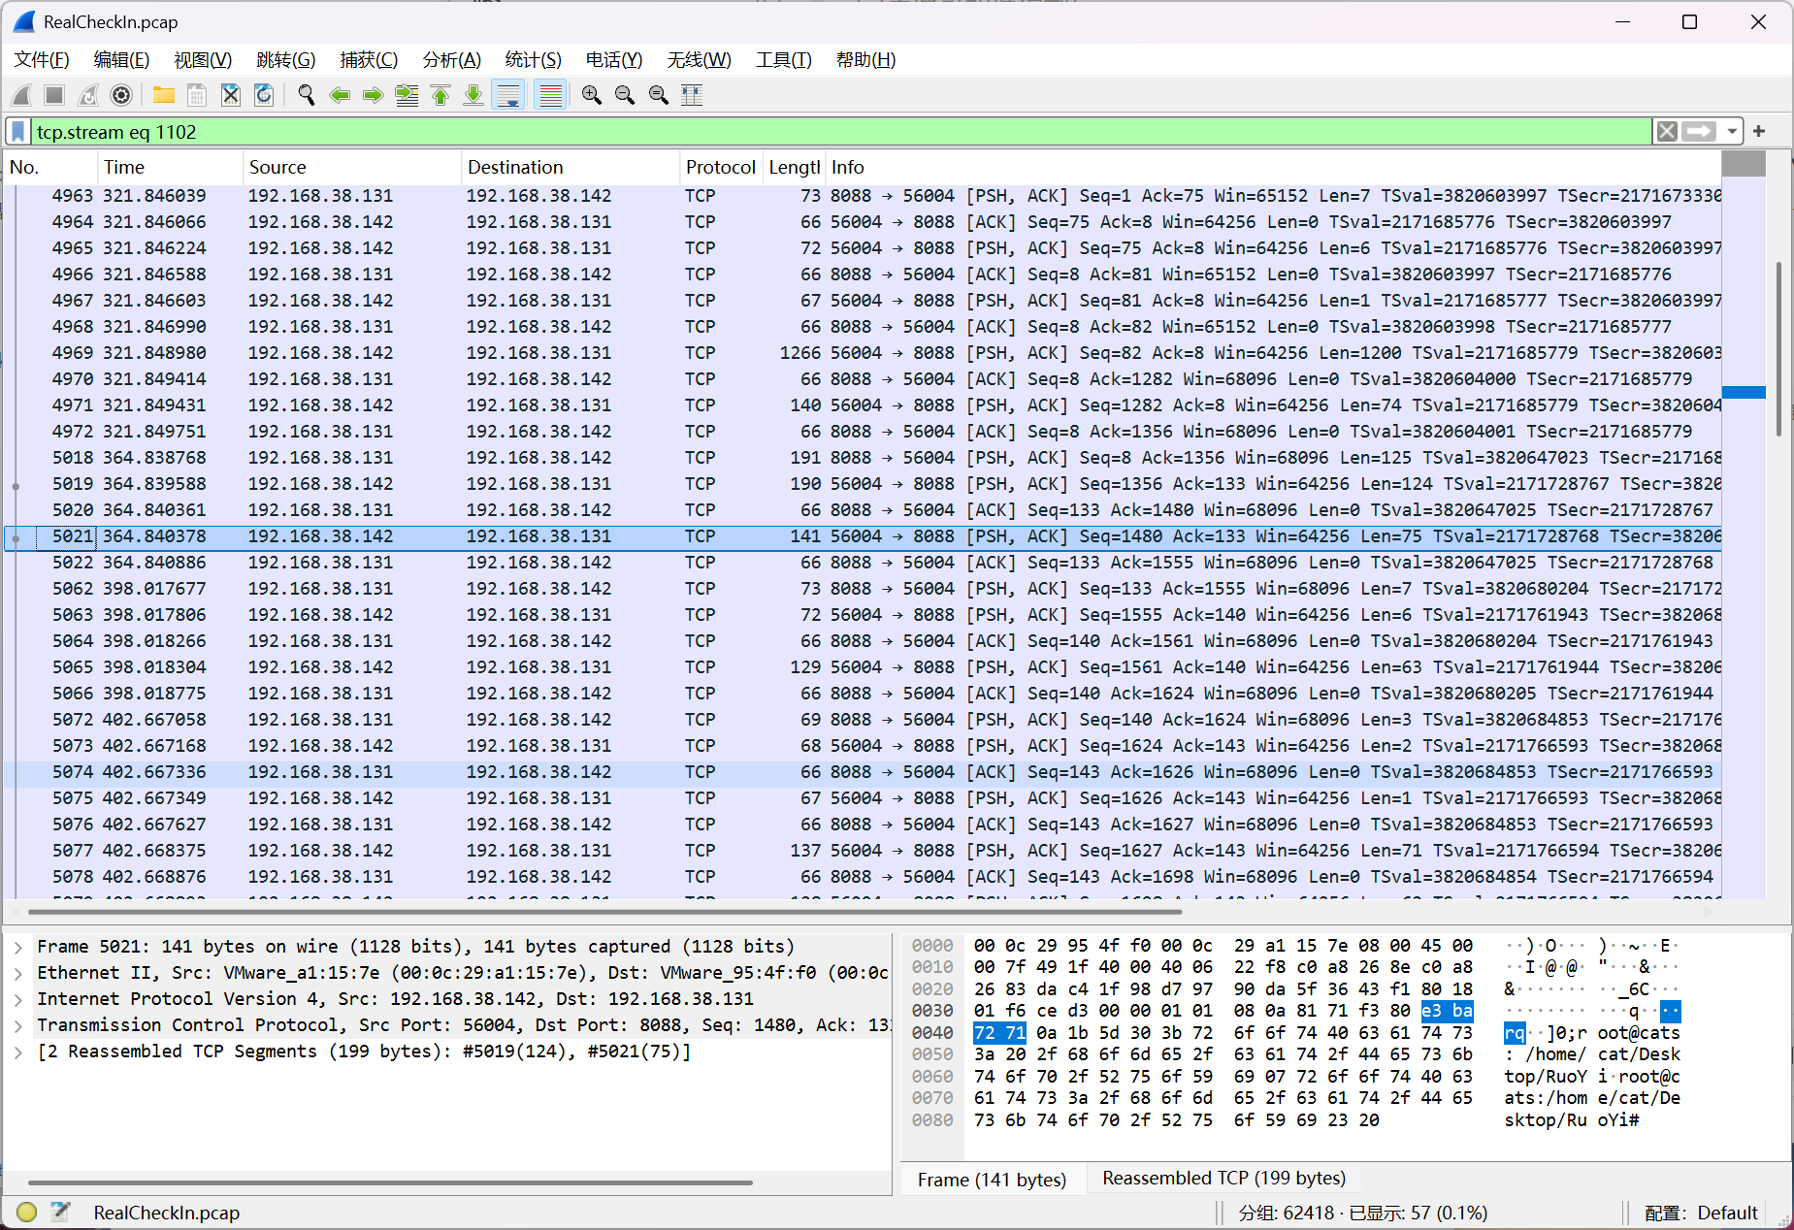
Task: Click the intelligent scrollbar packet minimap
Action: coord(1744,524)
